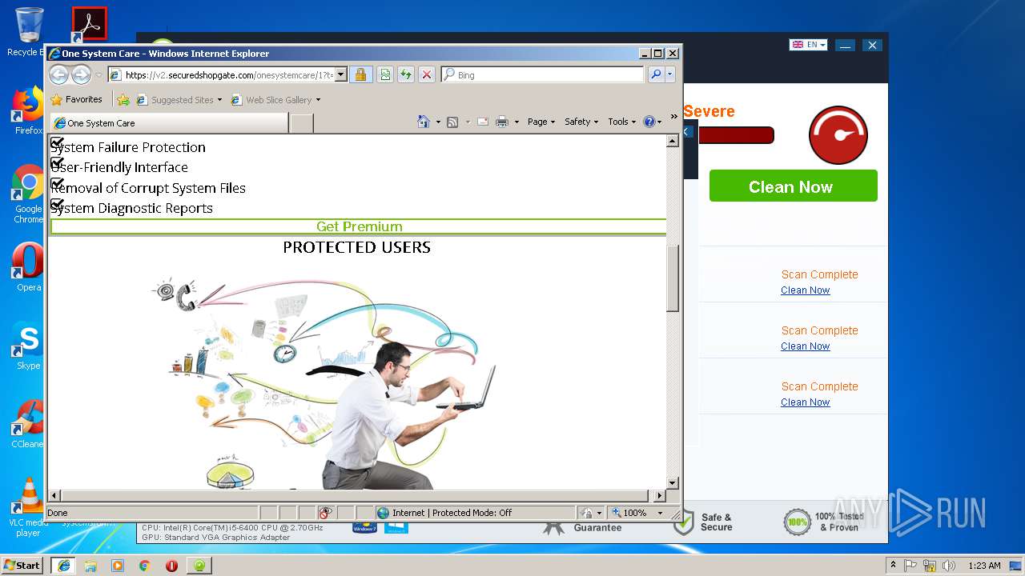1025x576 pixels.
Task: Click the Read Mail envelope icon
Action: click(x=483, y=122)
